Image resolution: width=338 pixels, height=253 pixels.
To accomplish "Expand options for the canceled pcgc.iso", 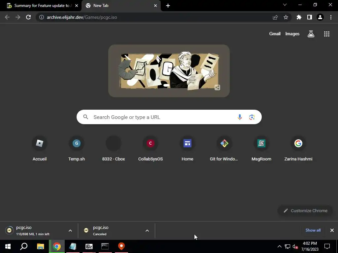I will point(147,231).
